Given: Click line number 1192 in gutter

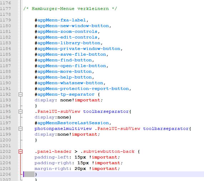Looking at the screenshot, I should point(5,94).
